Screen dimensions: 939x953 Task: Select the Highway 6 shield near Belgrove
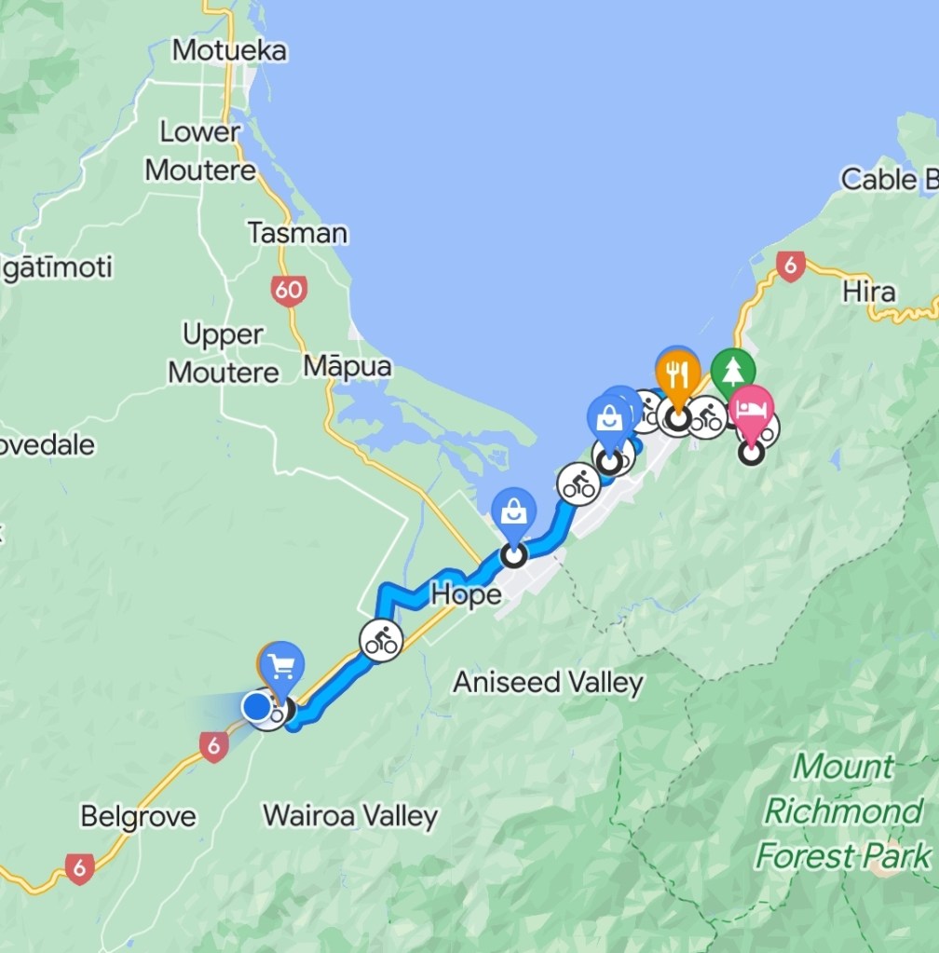click(x=80, y=868)
